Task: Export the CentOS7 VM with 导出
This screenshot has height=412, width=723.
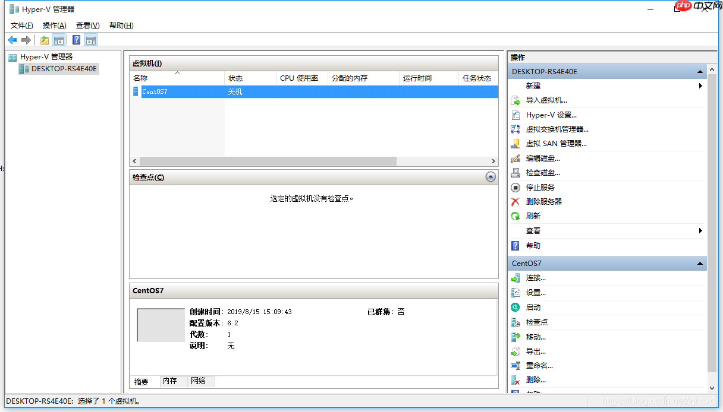Action: 535,351
